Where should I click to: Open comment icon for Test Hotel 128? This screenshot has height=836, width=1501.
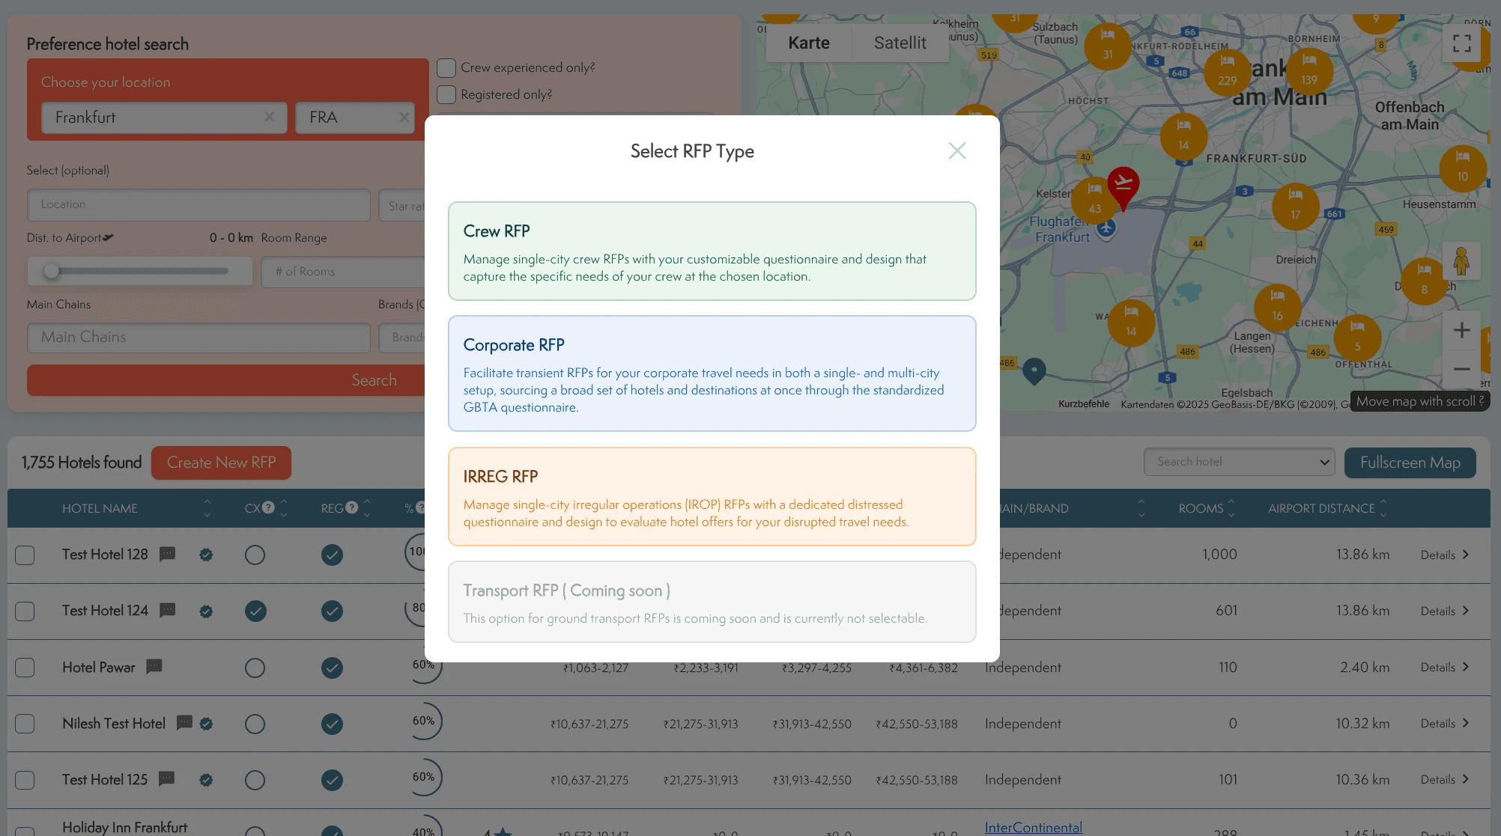168,554
